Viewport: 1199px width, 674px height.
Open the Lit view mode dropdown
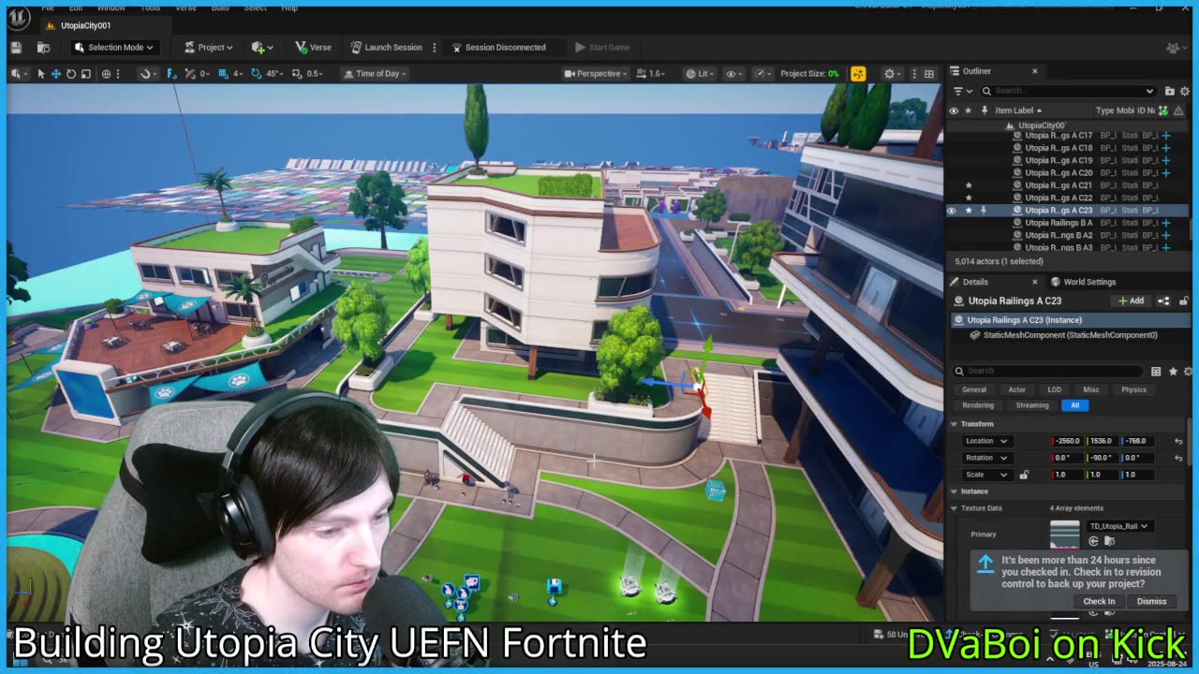(x=700, y=73)
